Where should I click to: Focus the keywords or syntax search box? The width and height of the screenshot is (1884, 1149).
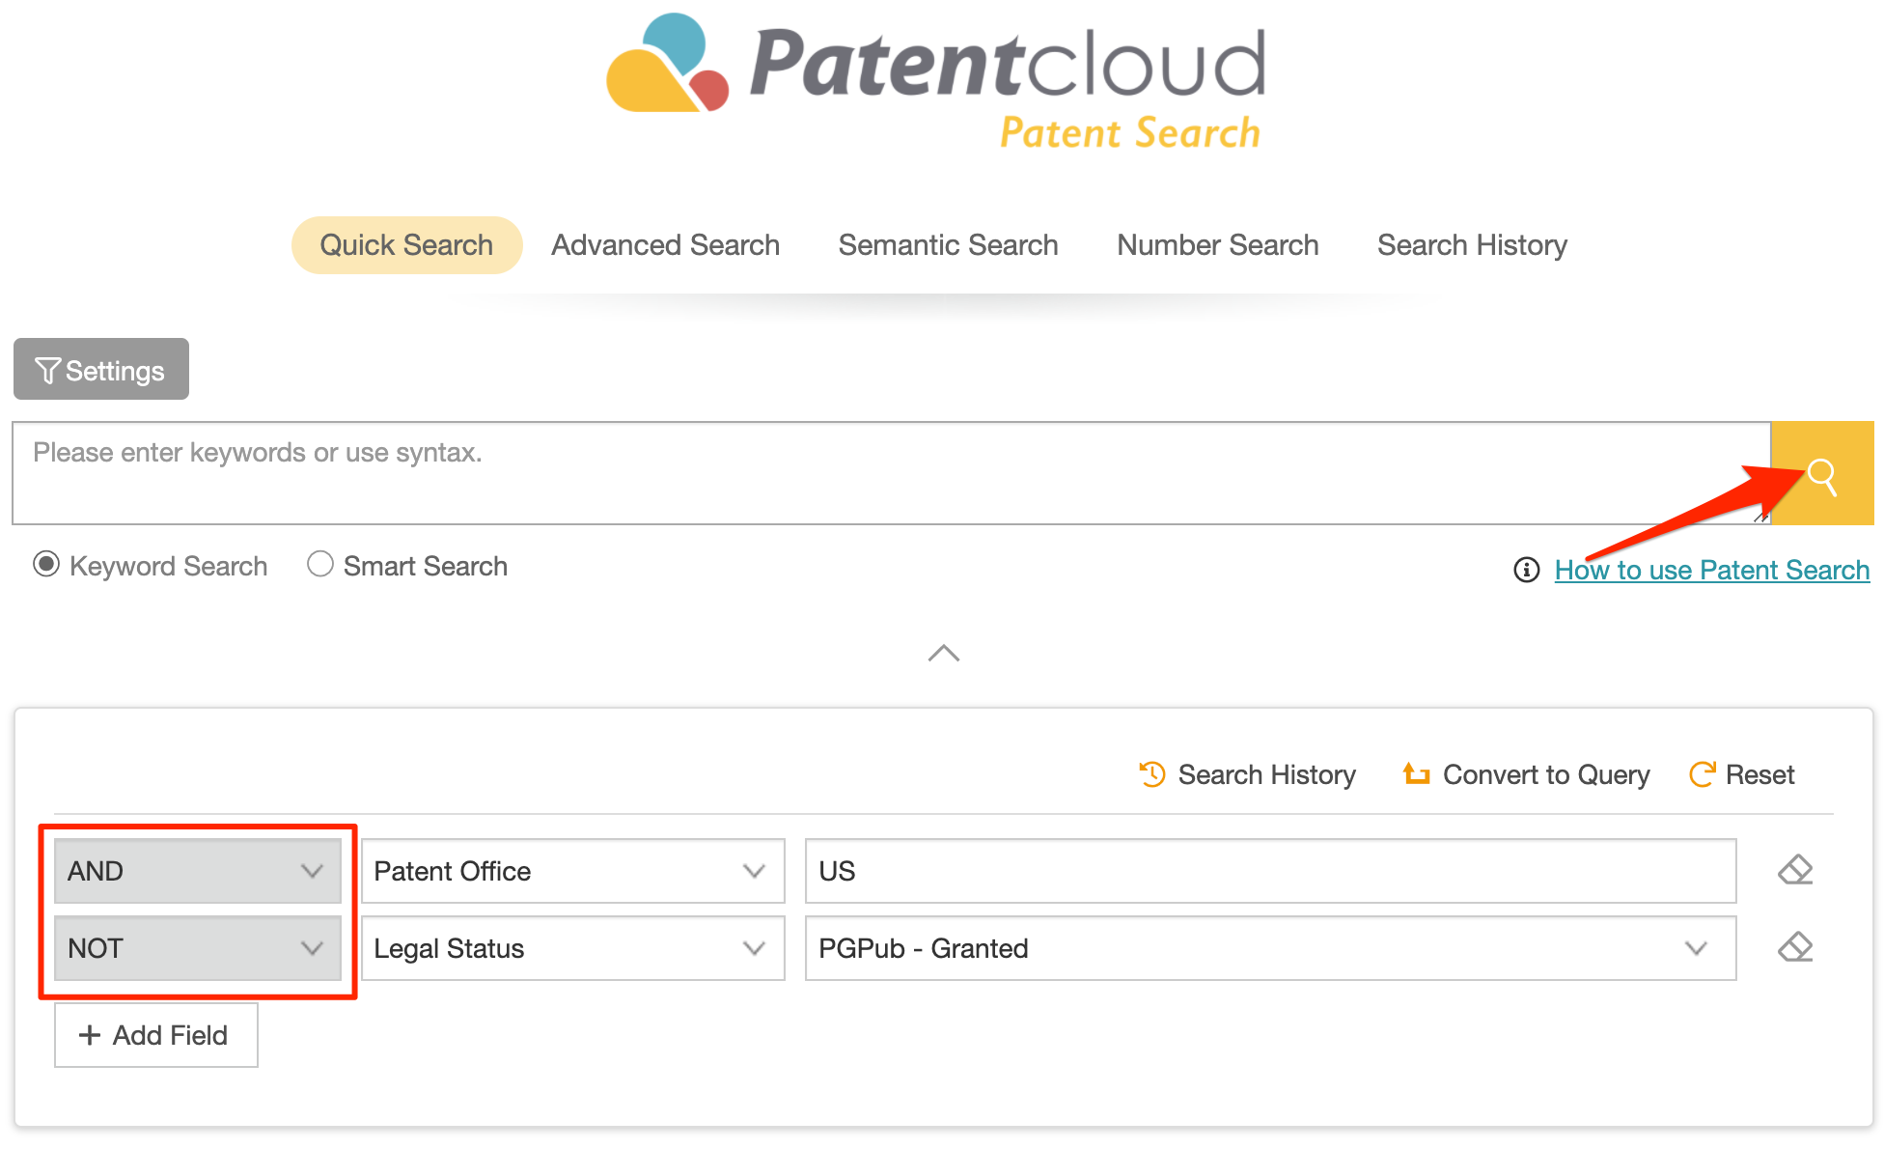[892, 473]
